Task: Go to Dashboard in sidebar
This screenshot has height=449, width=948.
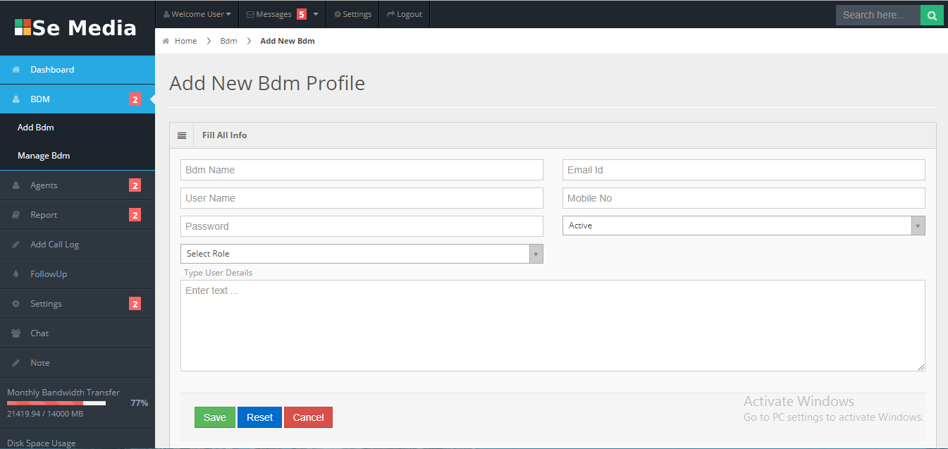Action: pos(78,70)
